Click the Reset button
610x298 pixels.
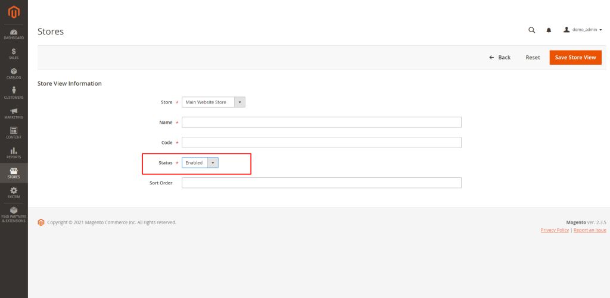pyautogui.click(x=533, y=58)
